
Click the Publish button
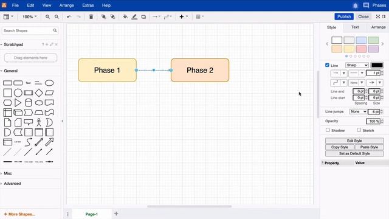point(344,16)
